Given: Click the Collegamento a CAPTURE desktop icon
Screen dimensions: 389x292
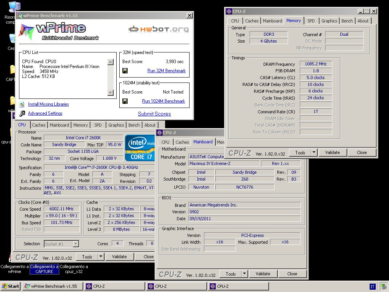Looking at the screenshot, I should [x=44, y=269].
